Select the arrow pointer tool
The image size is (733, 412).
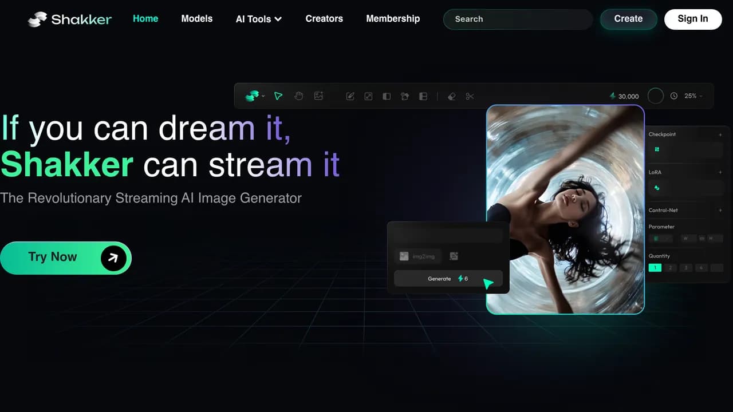coord(278,96)
